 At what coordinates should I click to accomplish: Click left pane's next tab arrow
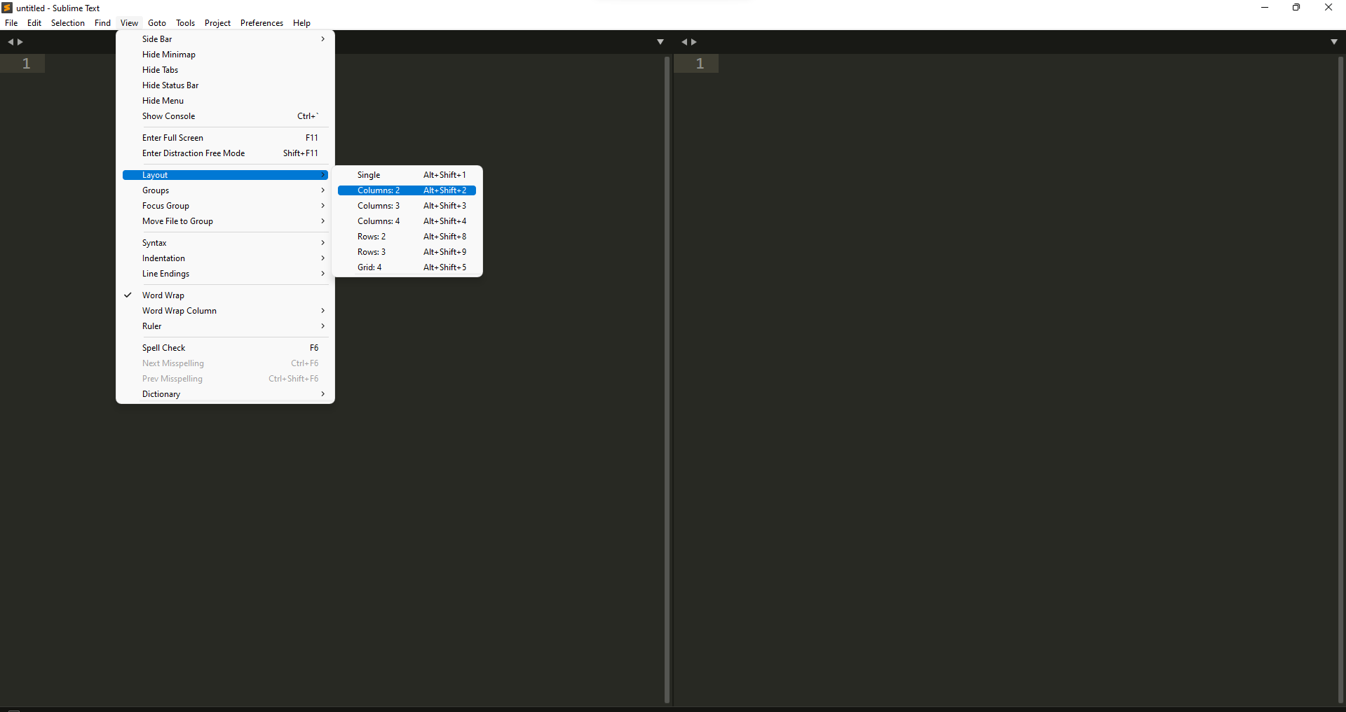coord(20,42)
